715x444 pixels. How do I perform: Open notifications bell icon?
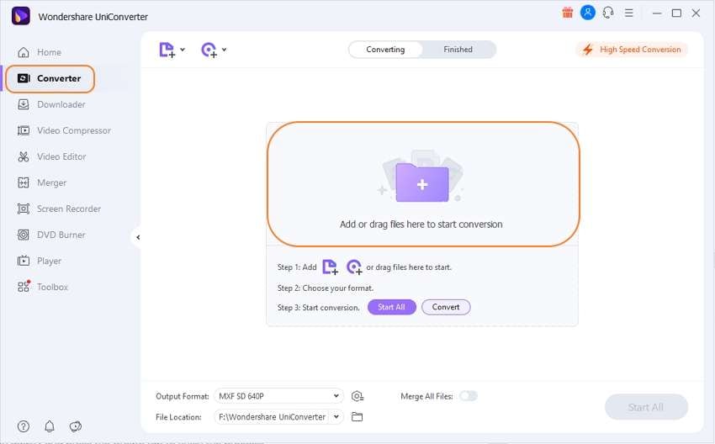50,426
